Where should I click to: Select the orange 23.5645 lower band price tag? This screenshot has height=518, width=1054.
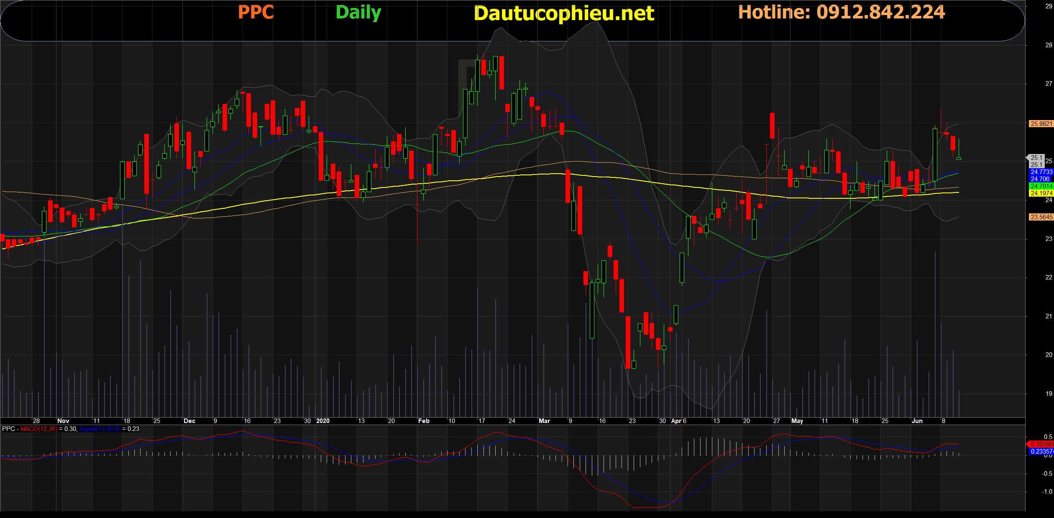pyautogui.click(x=1041, y=217)
